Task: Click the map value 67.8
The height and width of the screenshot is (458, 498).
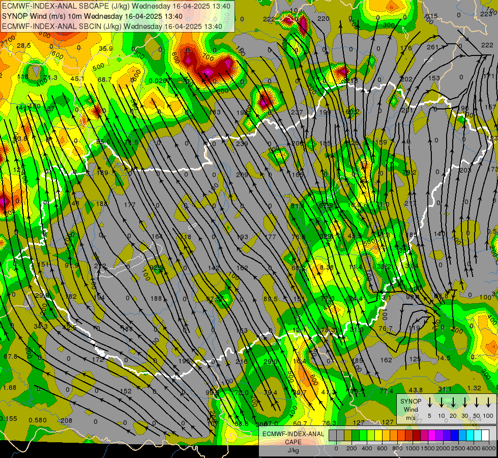Action: click(11, 357)
